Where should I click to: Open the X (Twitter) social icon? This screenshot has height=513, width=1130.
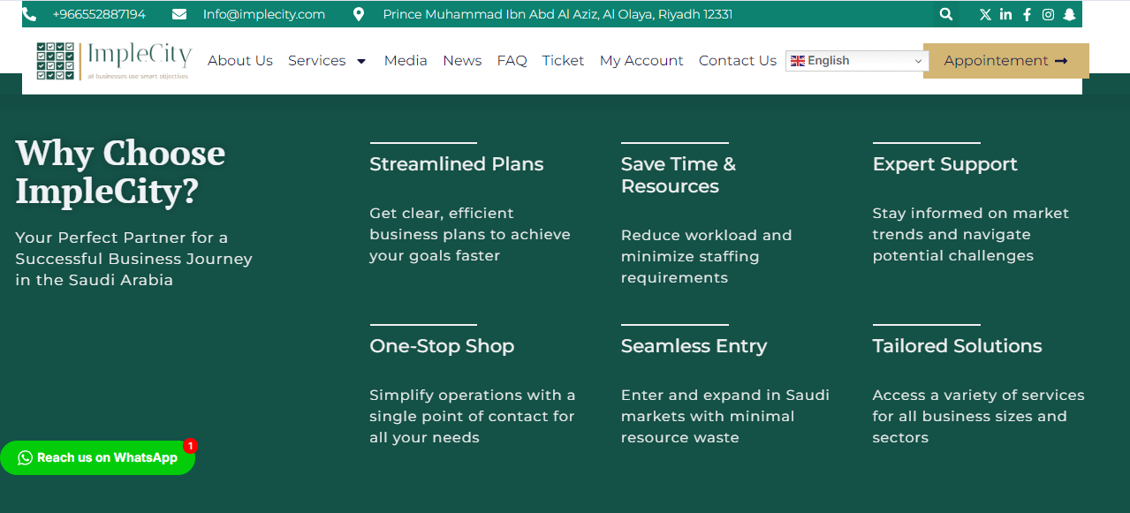click(x=985, y=14)
